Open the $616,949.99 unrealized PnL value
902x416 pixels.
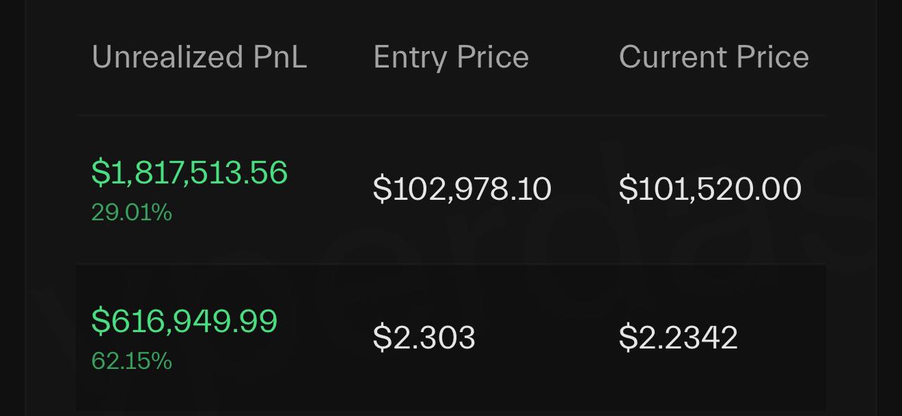(x=185, y=321)
